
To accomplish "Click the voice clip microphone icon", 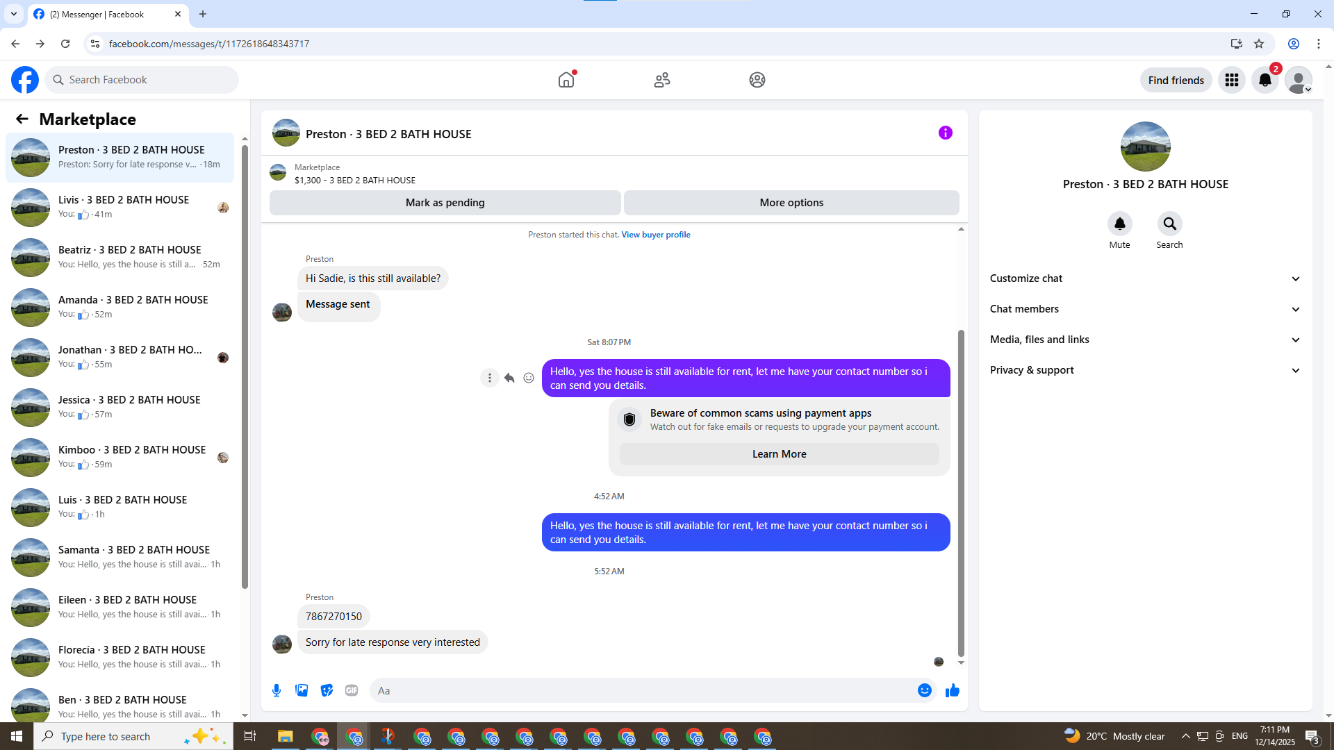I will click(x=277, y=690).
